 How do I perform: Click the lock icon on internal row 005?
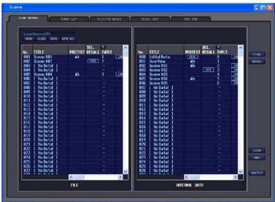(192, 79)
